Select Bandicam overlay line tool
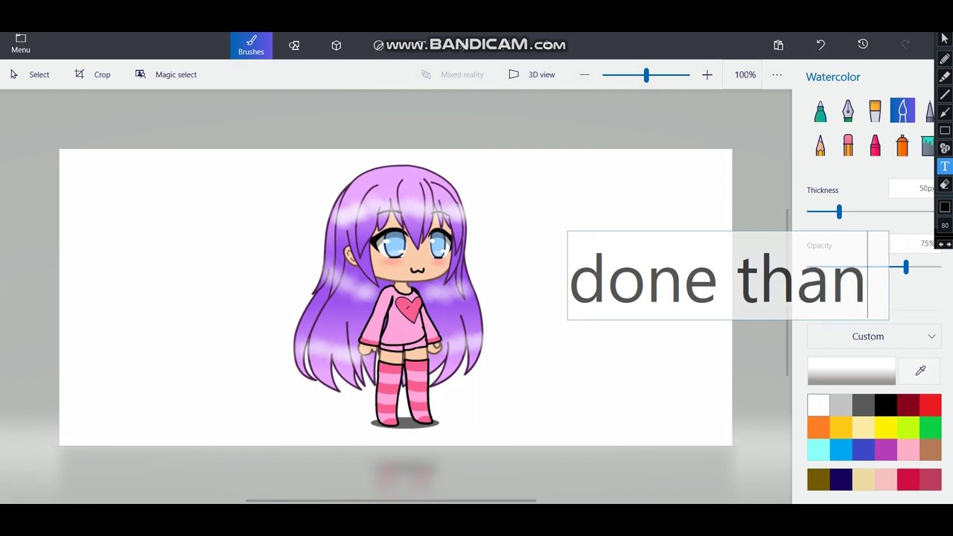The width and height of the screenshot is (953, 536). 944,95
